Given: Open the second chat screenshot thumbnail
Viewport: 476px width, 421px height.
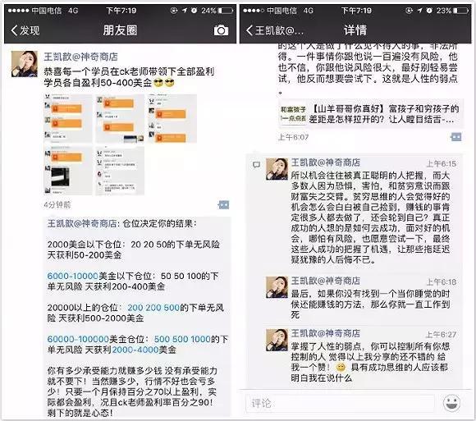Looking at the screenshot, I should pos(120,118).
